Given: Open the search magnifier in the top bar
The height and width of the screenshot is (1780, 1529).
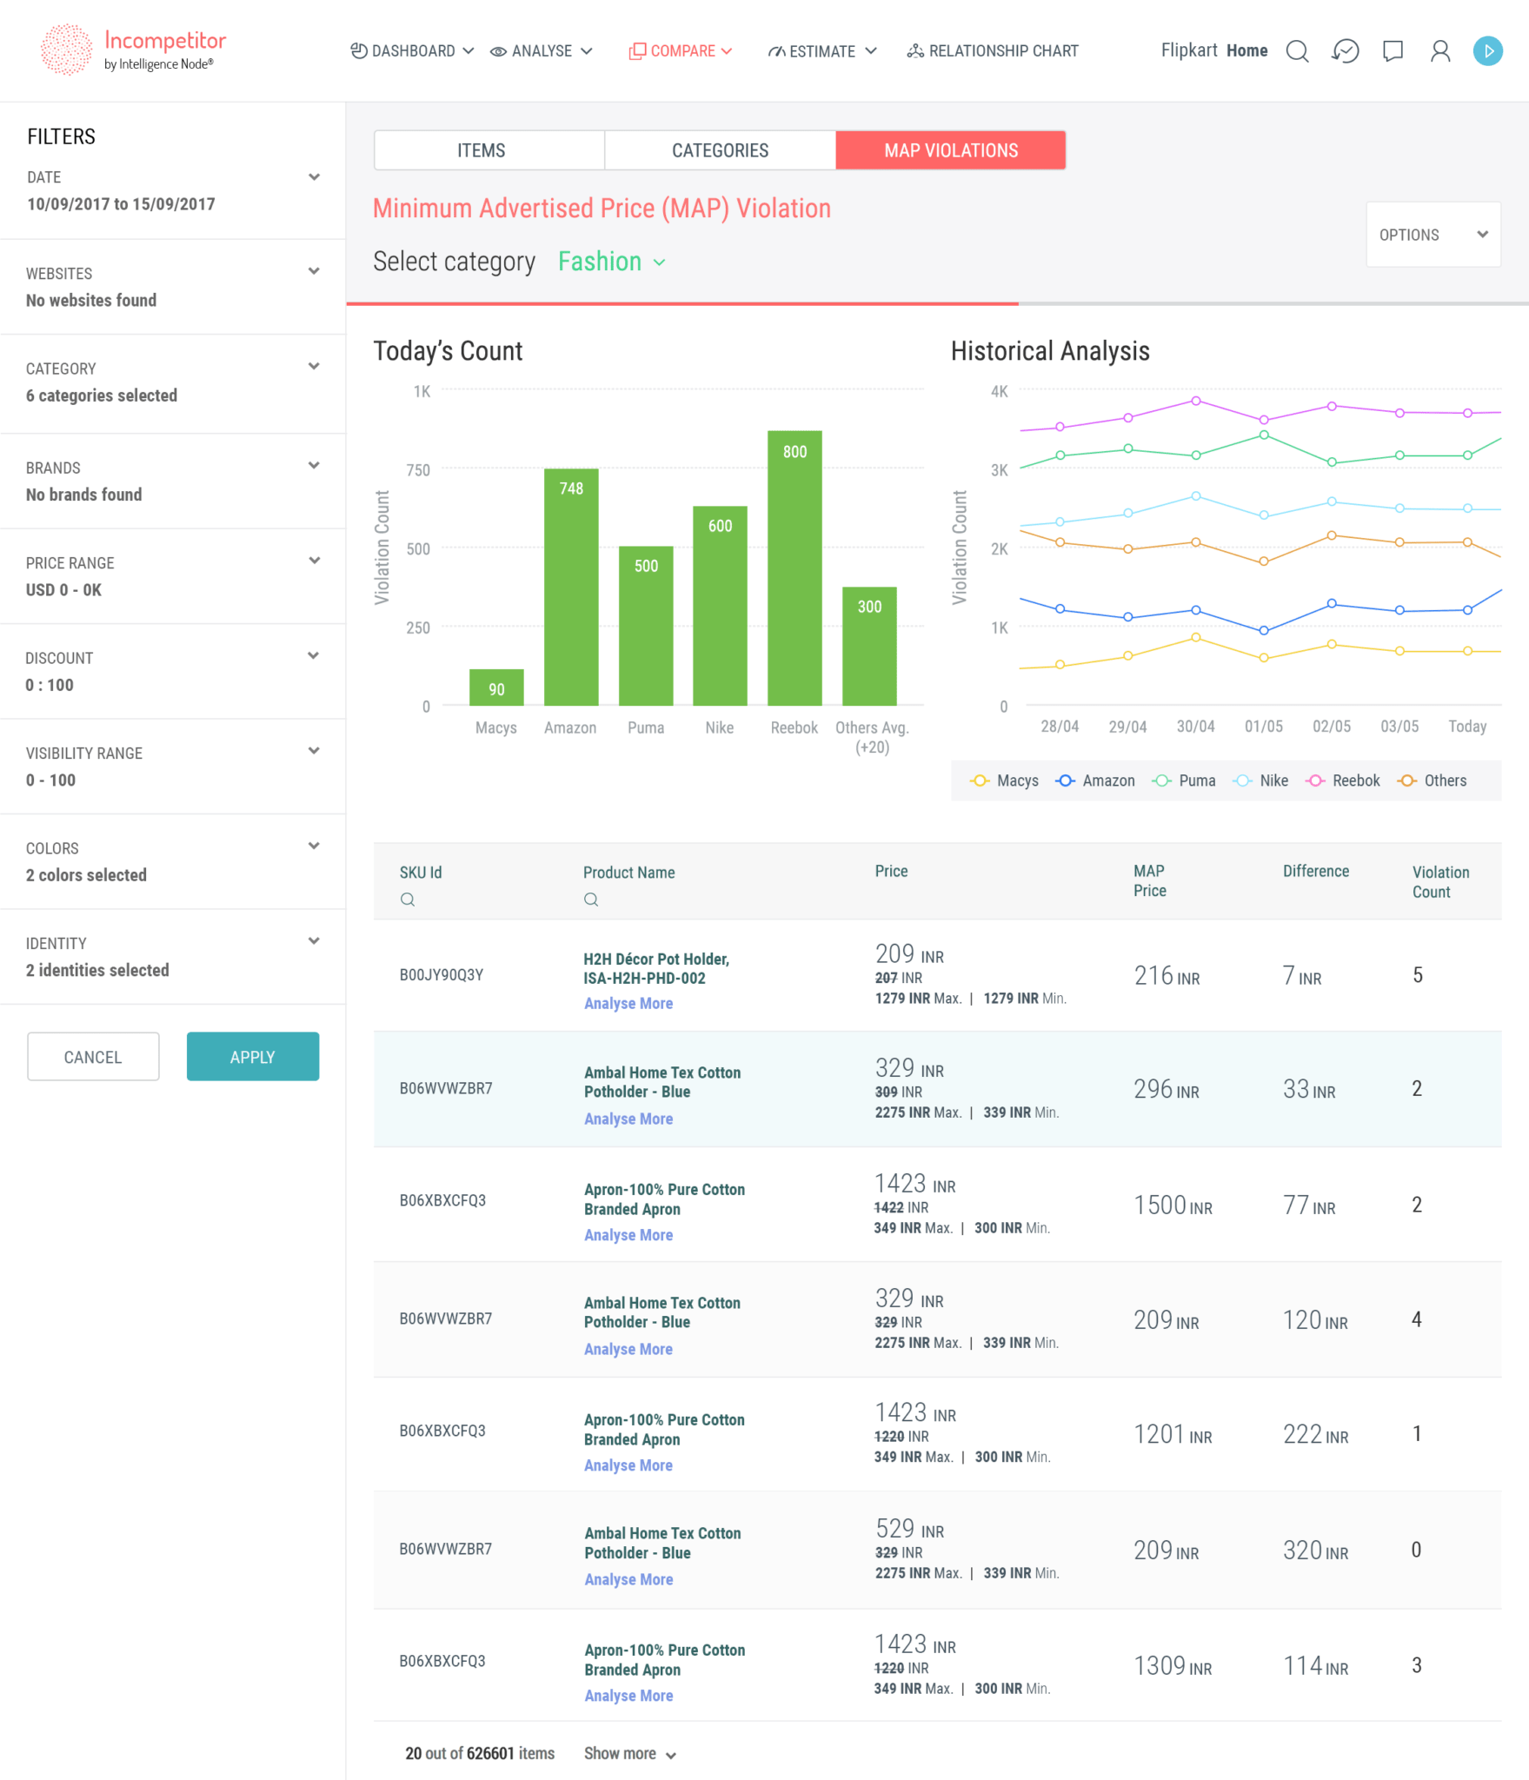Looking at the screenshot, I should click(1297, 51).
